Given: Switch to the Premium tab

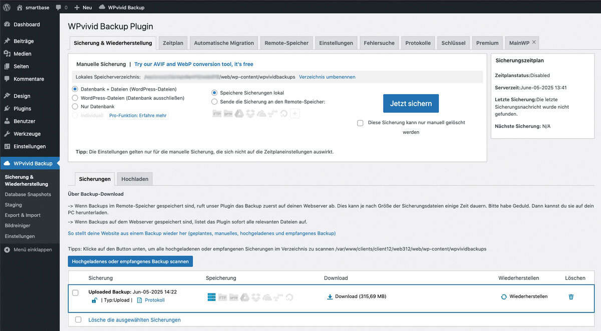Looking at the screenshot, I should [x=487, y=43].
